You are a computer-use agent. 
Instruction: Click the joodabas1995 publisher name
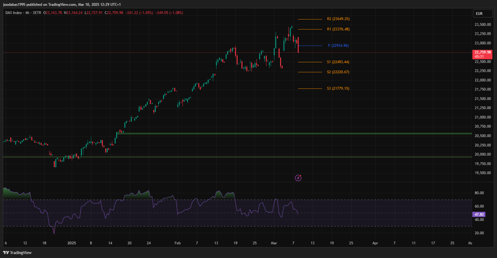click(17, 5)
